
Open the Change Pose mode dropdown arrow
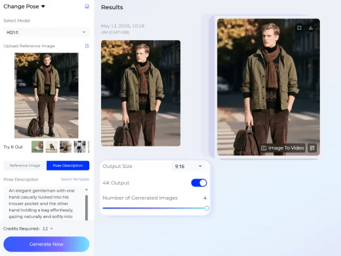click(43, 7)
